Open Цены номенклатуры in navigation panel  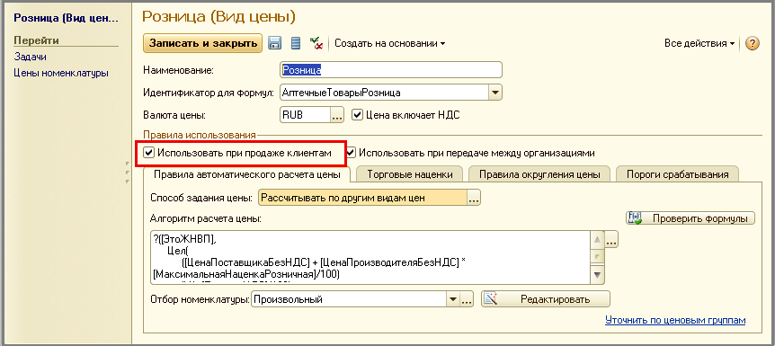coord(61,74)
